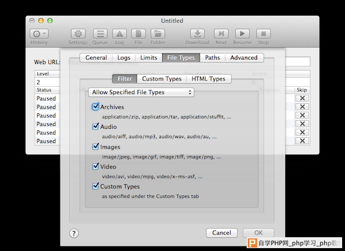Click the Stop square icon
The image size is (345, 251).
coord(263,34)
